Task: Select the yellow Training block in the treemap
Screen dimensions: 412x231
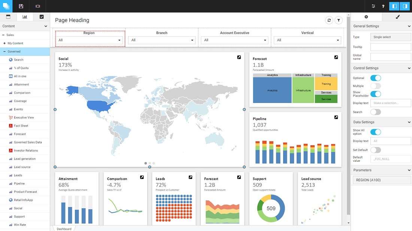Action: click(326, 84)
